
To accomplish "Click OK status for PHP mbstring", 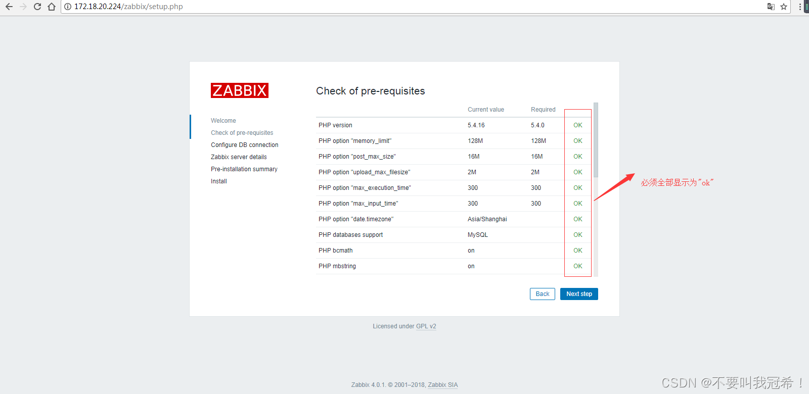I will tap(578, 266).
